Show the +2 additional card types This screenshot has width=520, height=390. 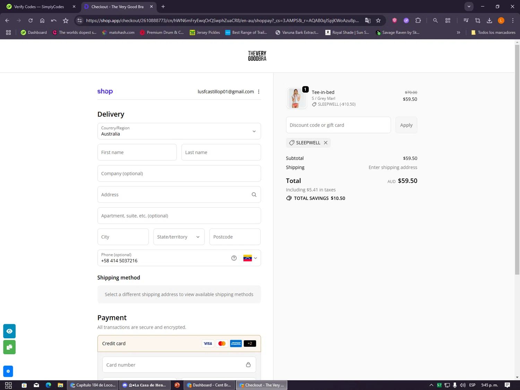250,344
